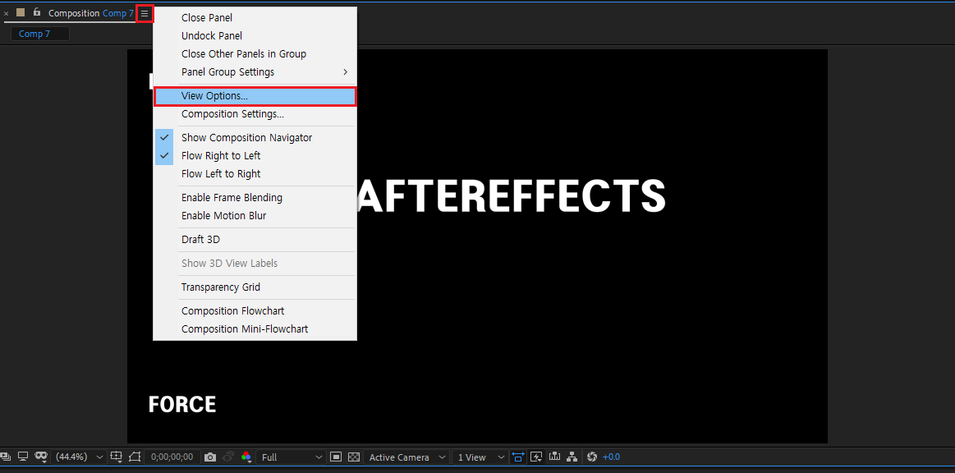Open the Composition panel hamburger menu
Image resolution: width=955 pixels, height=473 pixels.
pyautogui.click(x=145, y=13)
